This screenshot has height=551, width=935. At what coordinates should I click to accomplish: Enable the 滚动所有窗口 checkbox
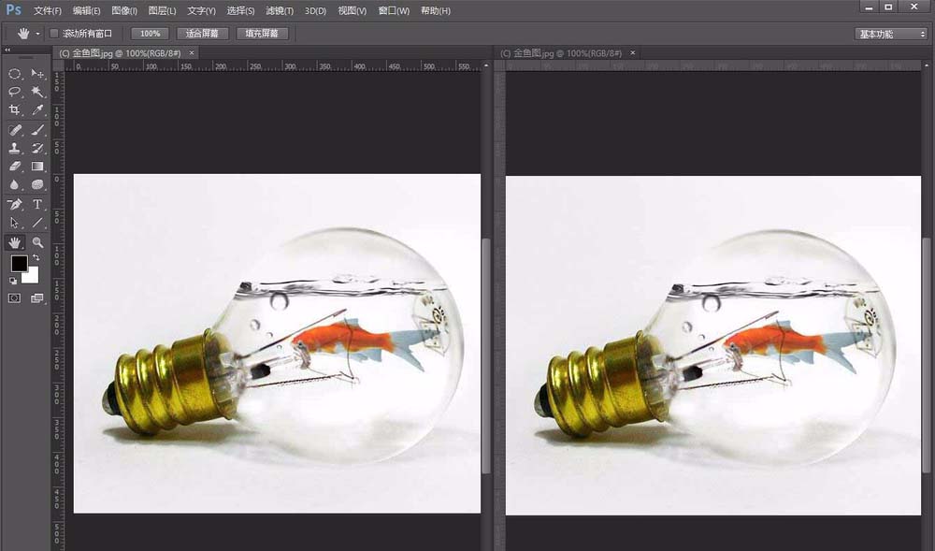(54, 34)
